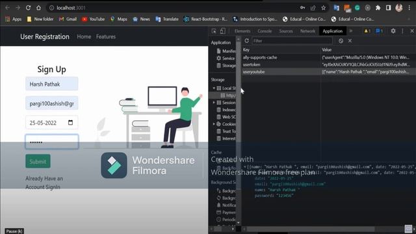This screenshot has height=234, width=416.
Task: Open the React-Bootstrap bookmark
Action: pos(205,19)
